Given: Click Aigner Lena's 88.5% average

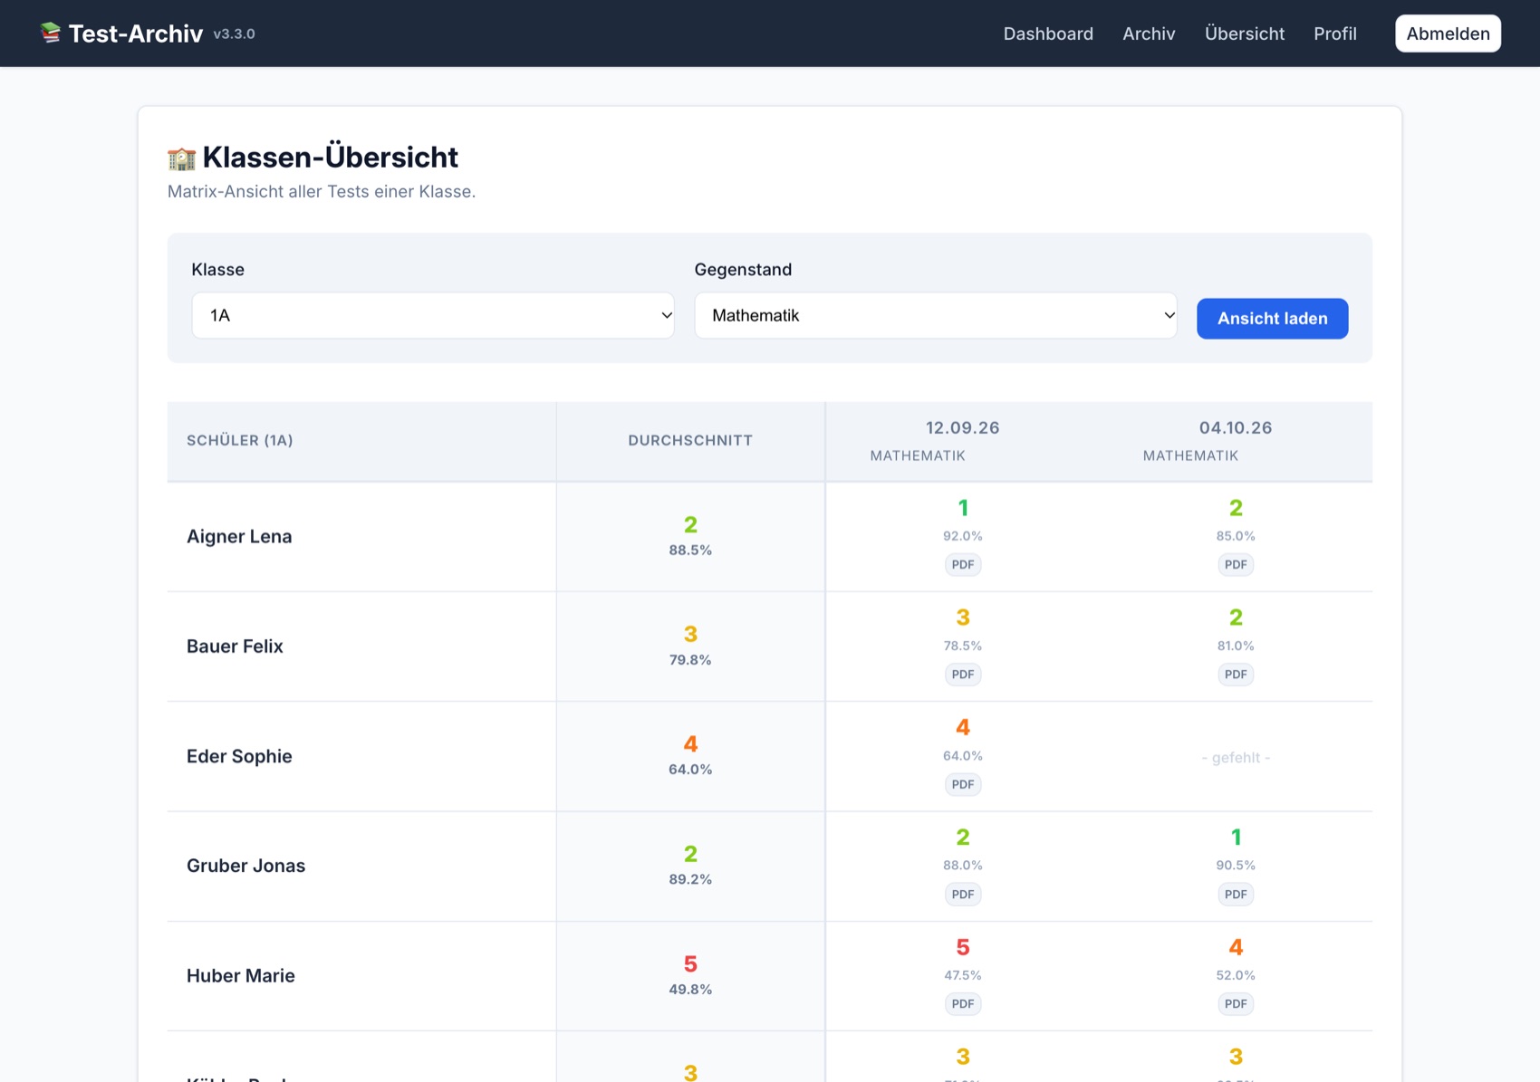Looking at the screenshot, I should 690,551.
